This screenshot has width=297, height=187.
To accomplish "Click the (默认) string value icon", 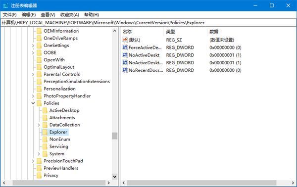I will [x=125, y=40].
